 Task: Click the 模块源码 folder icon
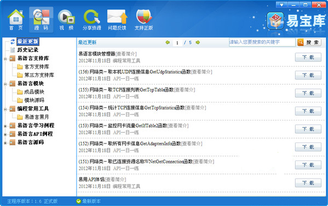click(x=20, y=100)
